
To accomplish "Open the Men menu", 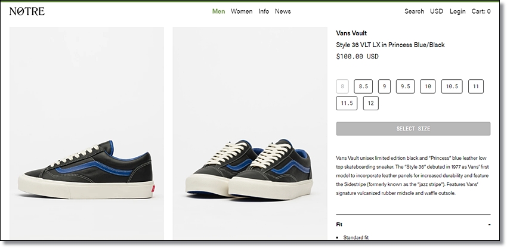I will click(x=218, y=11).
